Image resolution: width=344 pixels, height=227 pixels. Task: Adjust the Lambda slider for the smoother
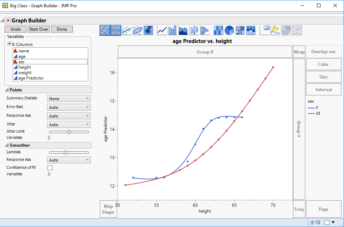click(66, 152)
